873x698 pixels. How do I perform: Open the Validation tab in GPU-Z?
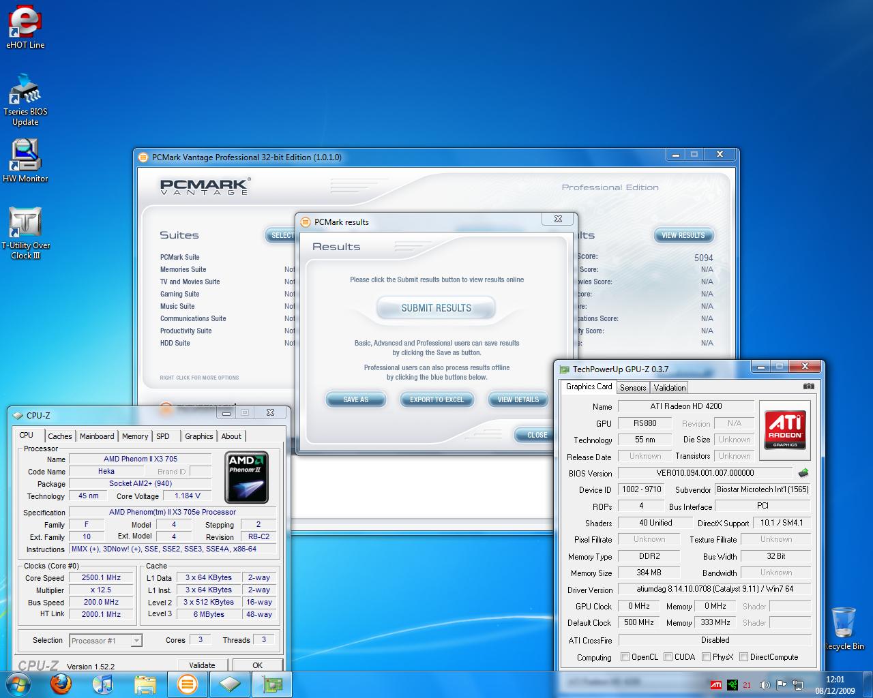[670, 387]
